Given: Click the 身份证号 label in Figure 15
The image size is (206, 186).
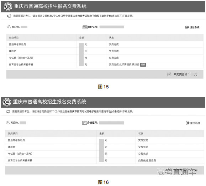Looking at the screenshot, I should pos(93,27).
